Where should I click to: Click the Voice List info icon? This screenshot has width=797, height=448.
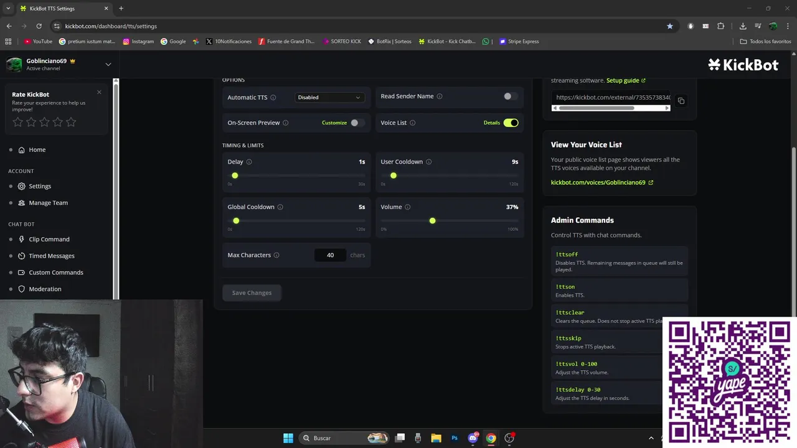point(413,123)
